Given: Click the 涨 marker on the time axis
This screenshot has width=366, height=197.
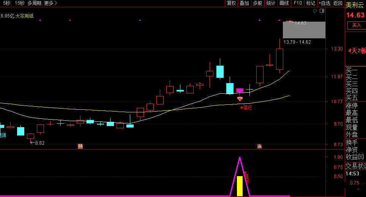Looking at the screenshot, I should (x=260, y=146).
